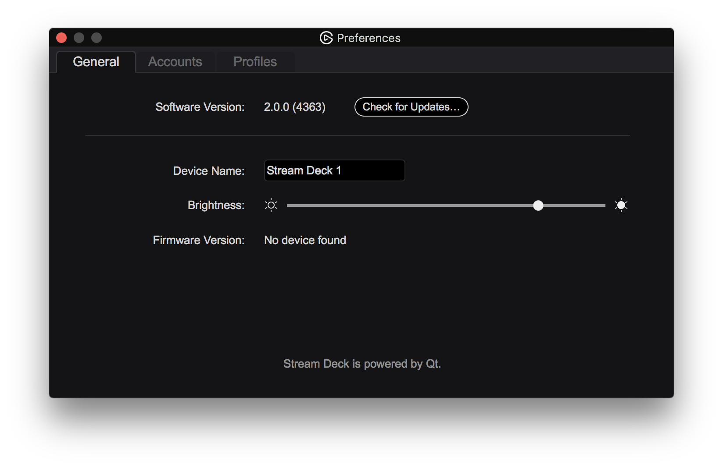723x468 pixels.
Task: Select the General tab
Action: tap(96, 62)
